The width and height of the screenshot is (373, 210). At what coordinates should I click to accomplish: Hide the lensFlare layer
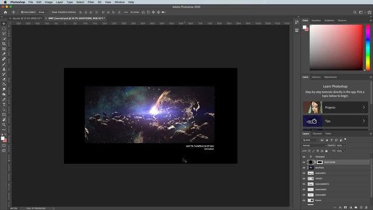point(304,167)
